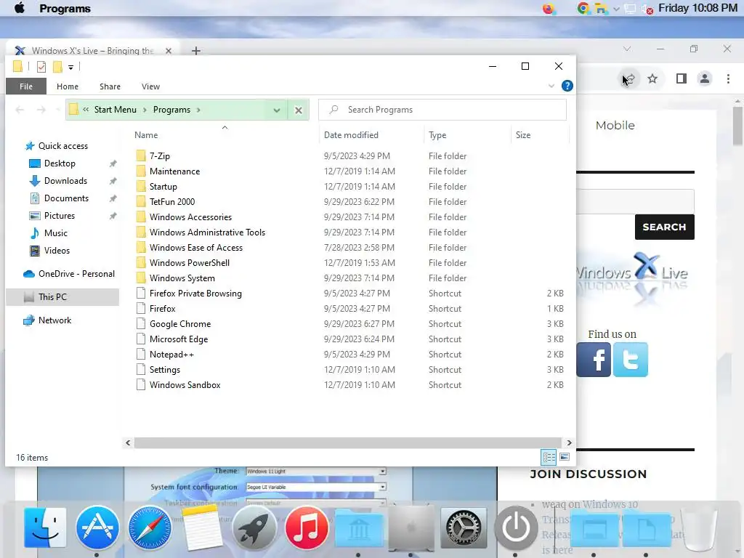Open a new Chrome tab
744x558 pixels.
(x=196, y=51)
